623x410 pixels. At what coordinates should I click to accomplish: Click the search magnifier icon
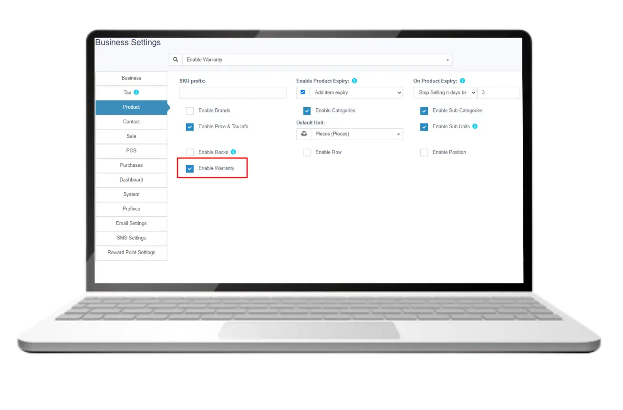click(176, 60)
